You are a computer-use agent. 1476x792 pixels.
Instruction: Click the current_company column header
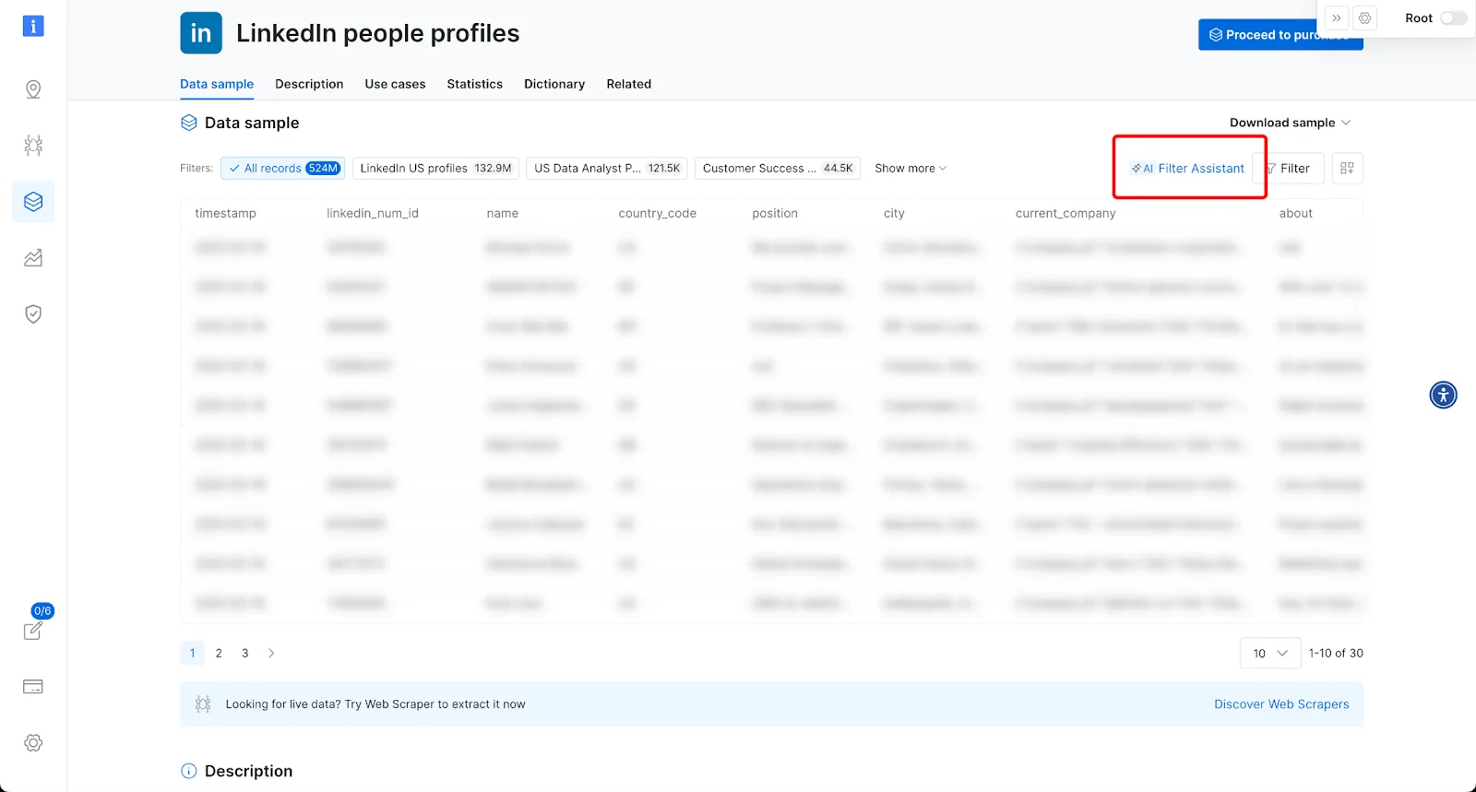[1065, 213]
